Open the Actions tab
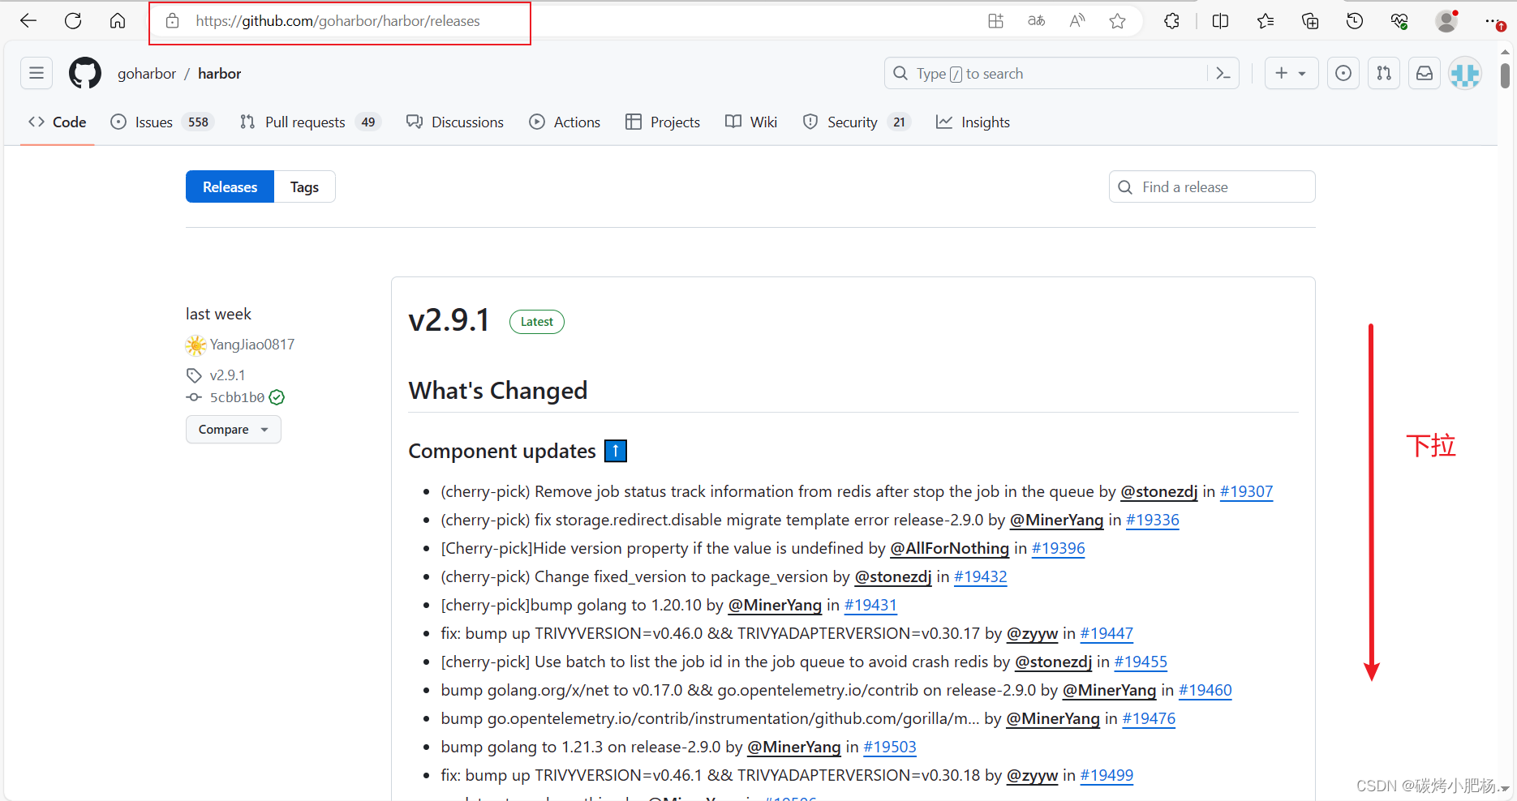Screen dimensions: 1517x801 point(565,122)
